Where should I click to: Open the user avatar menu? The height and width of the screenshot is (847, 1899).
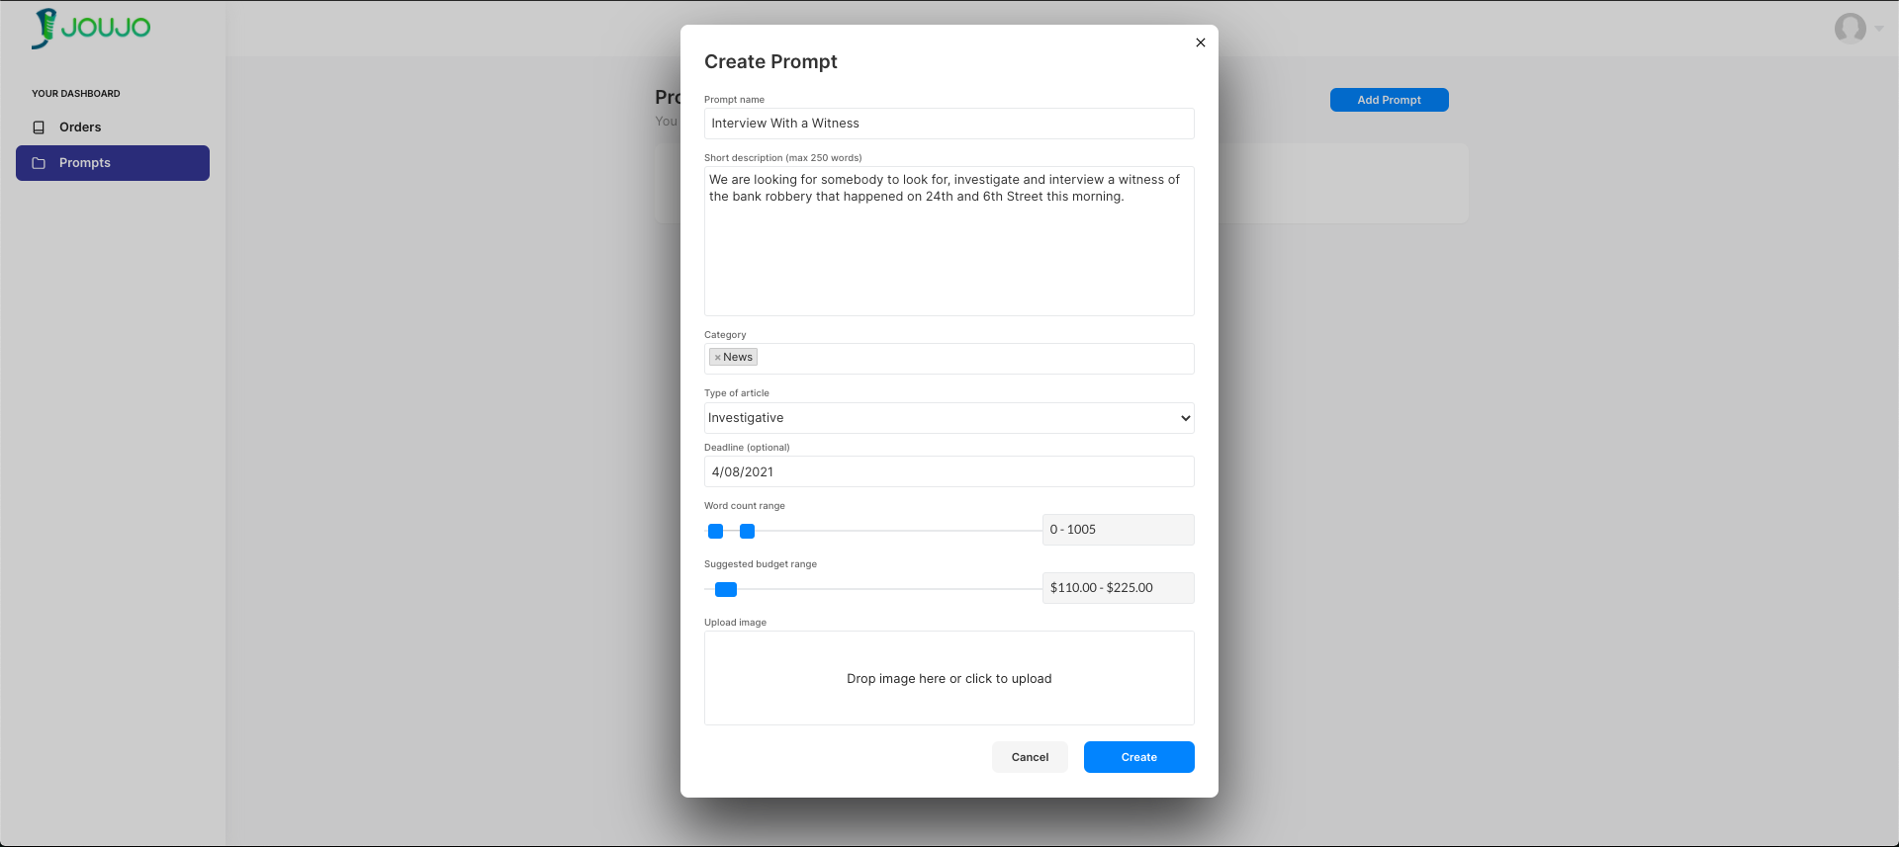click(x=1850, y=28)
